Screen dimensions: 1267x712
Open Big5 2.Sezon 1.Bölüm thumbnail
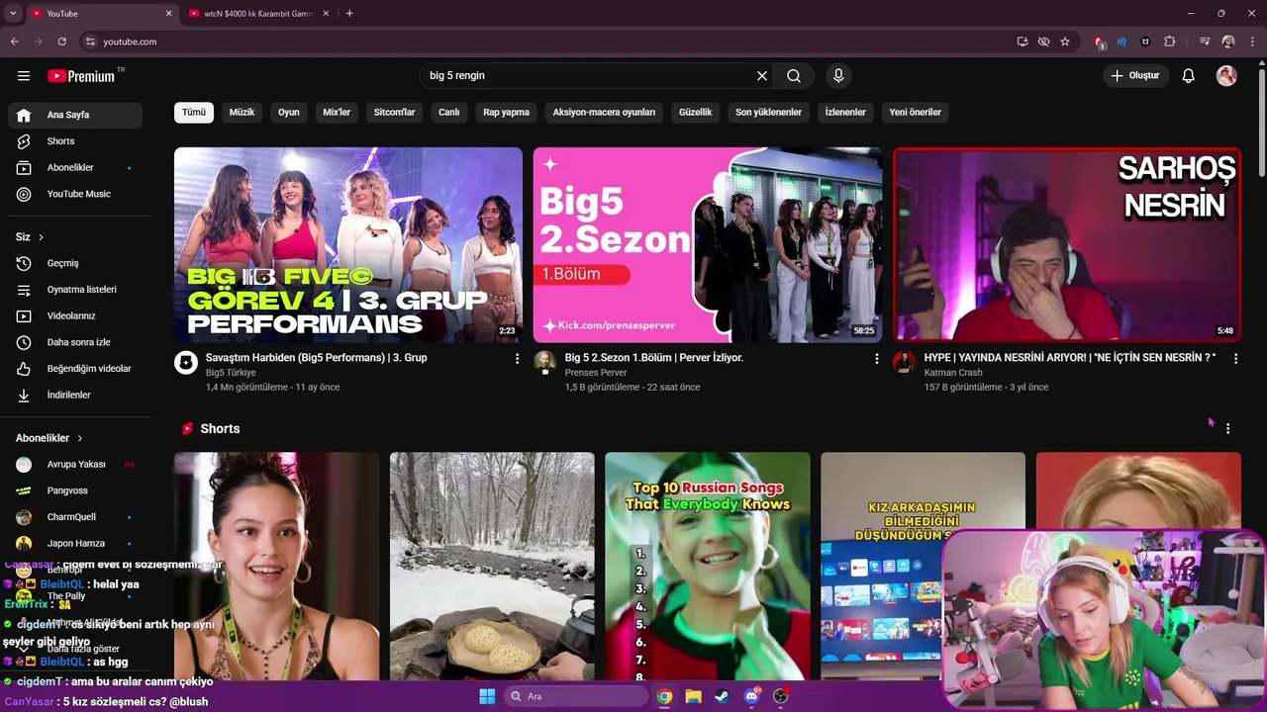(x=708, y=245)
